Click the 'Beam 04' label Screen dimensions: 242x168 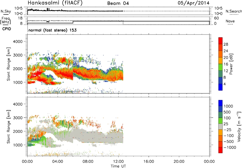pos(118,3)
